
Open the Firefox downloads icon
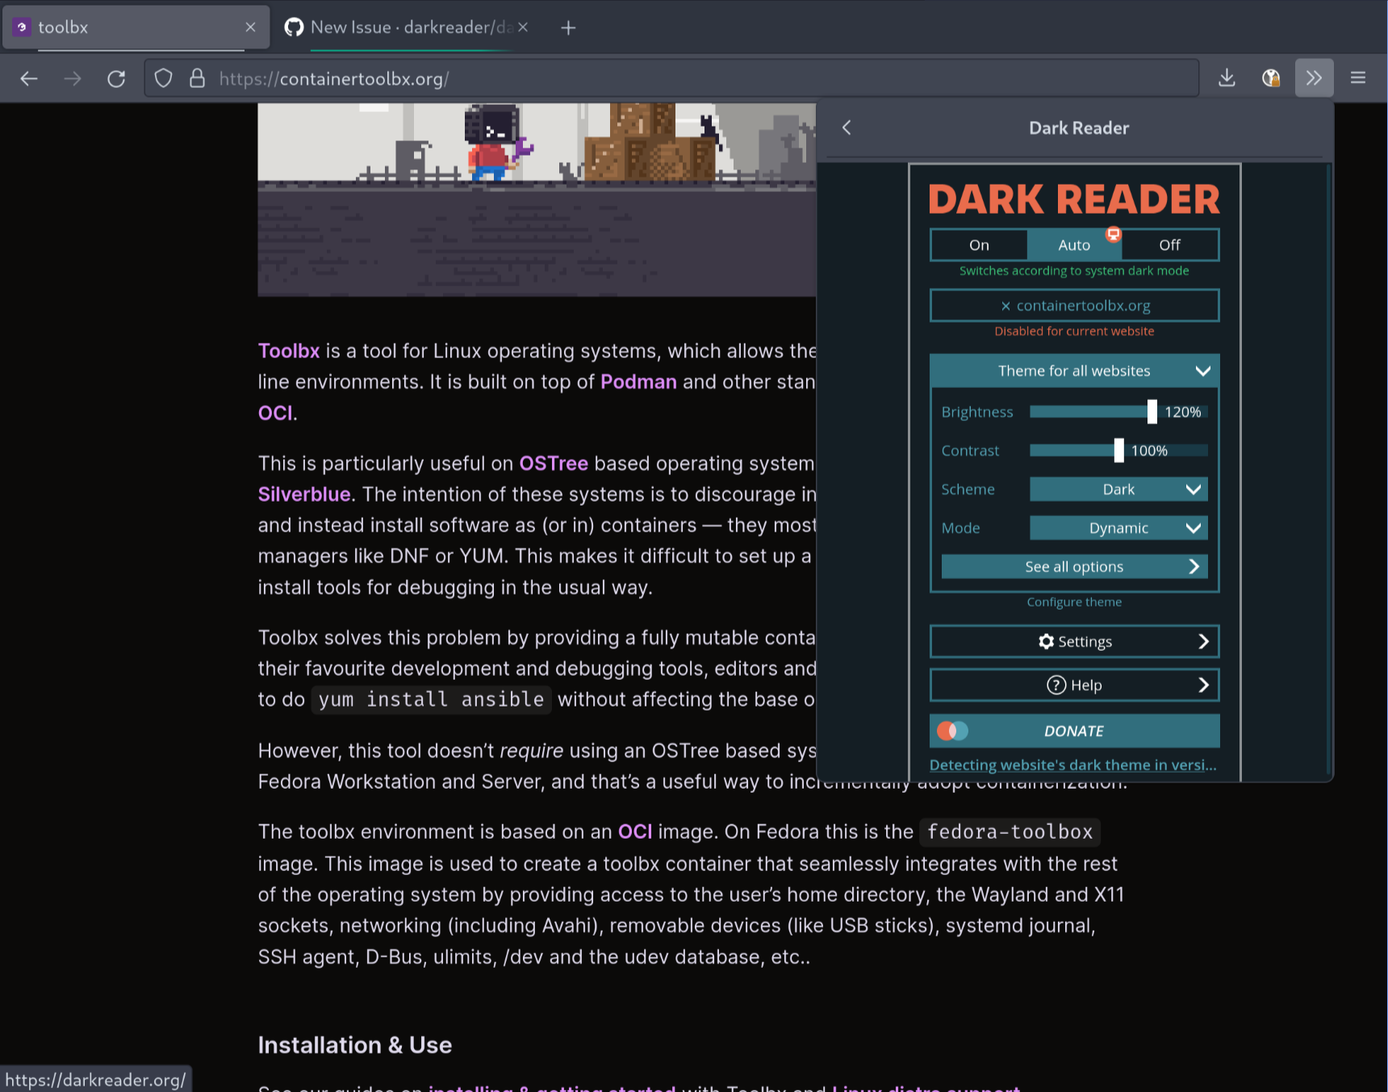click(1227, 78)
